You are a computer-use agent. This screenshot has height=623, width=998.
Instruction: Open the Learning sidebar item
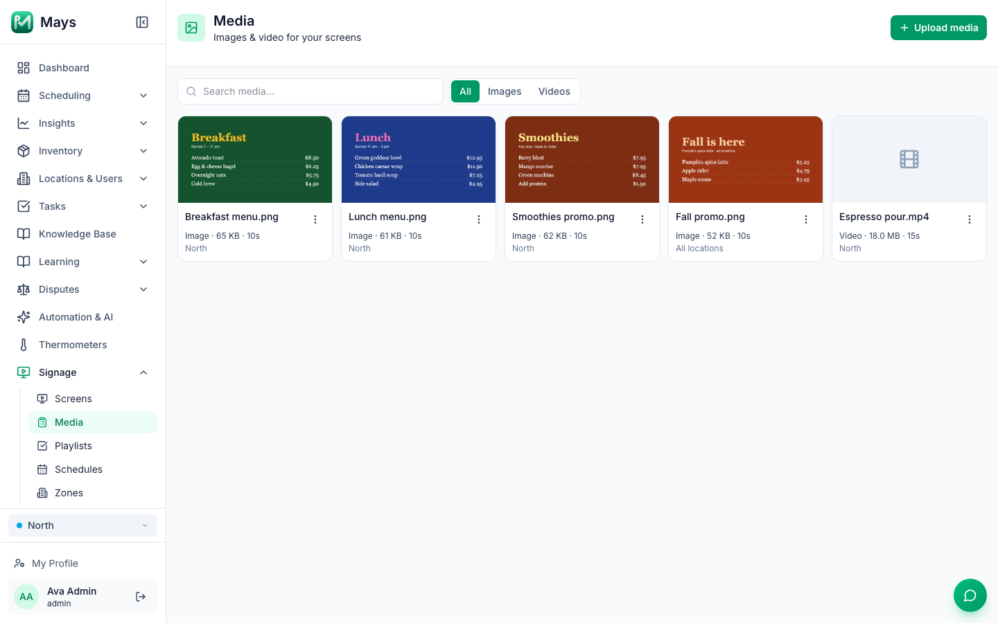82,262
